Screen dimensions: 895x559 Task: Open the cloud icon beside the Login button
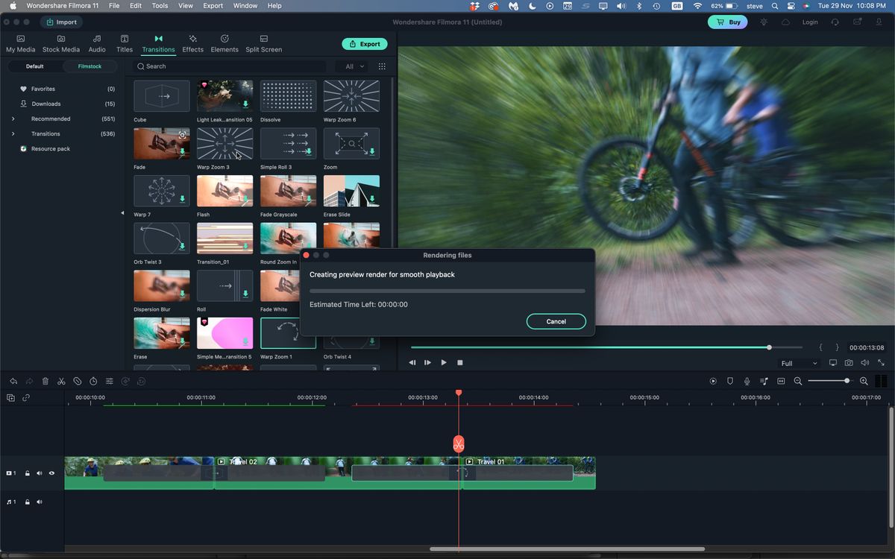(785, 22)
